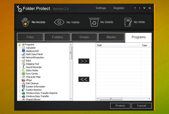Viewport: 169px width, 114px height.
Task: Add selected program with >> button
Action: (x=84, y=61)
